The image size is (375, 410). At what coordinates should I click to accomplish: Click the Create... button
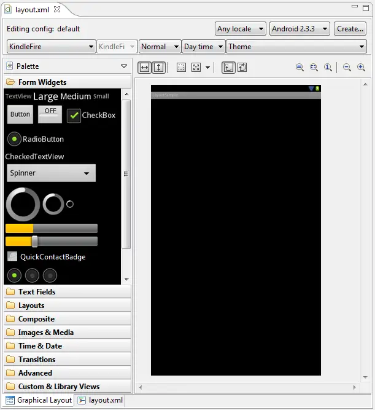[x=350, y=29]
